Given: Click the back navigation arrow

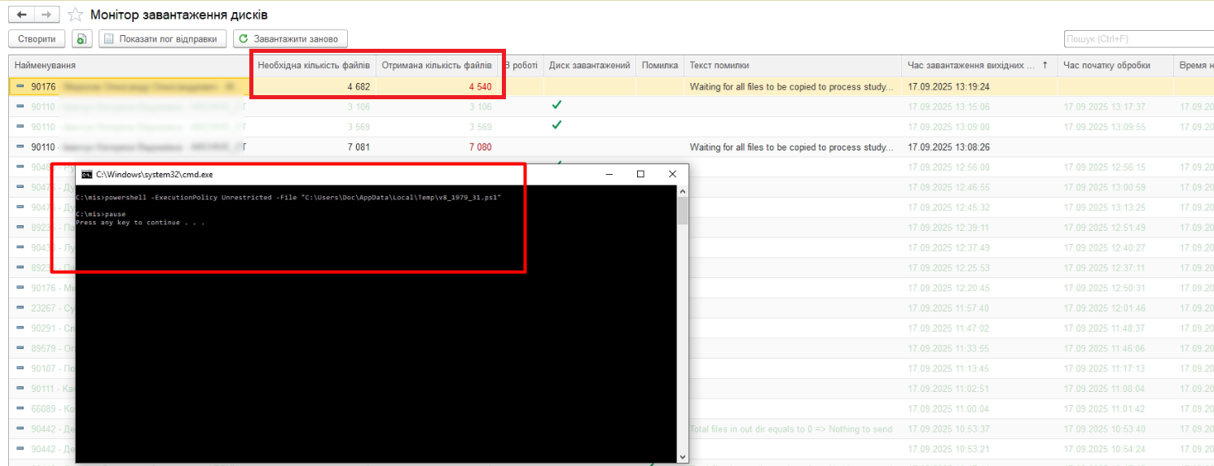Looking at the screenshot, I should pyautogui.click(x=22, y=15).
